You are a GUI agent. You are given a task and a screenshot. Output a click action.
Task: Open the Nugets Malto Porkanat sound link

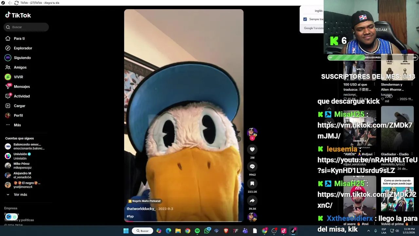pyautogui.click(x=144, y=201)
